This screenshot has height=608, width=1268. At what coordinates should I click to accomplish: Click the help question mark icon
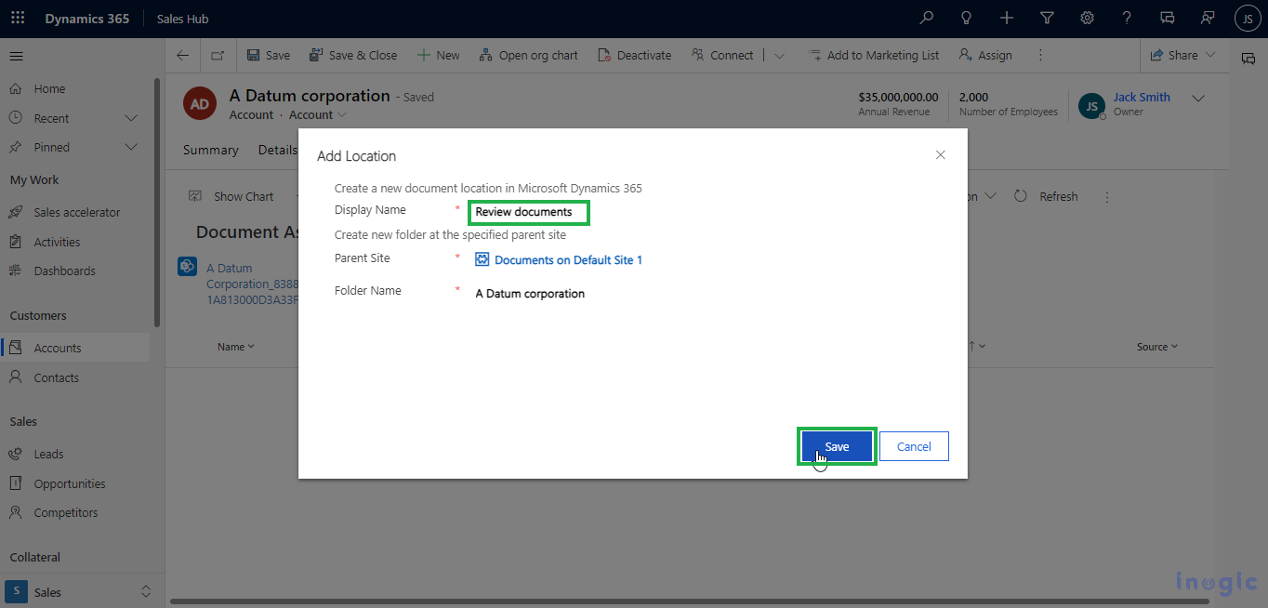click(x=1127, y=18)
